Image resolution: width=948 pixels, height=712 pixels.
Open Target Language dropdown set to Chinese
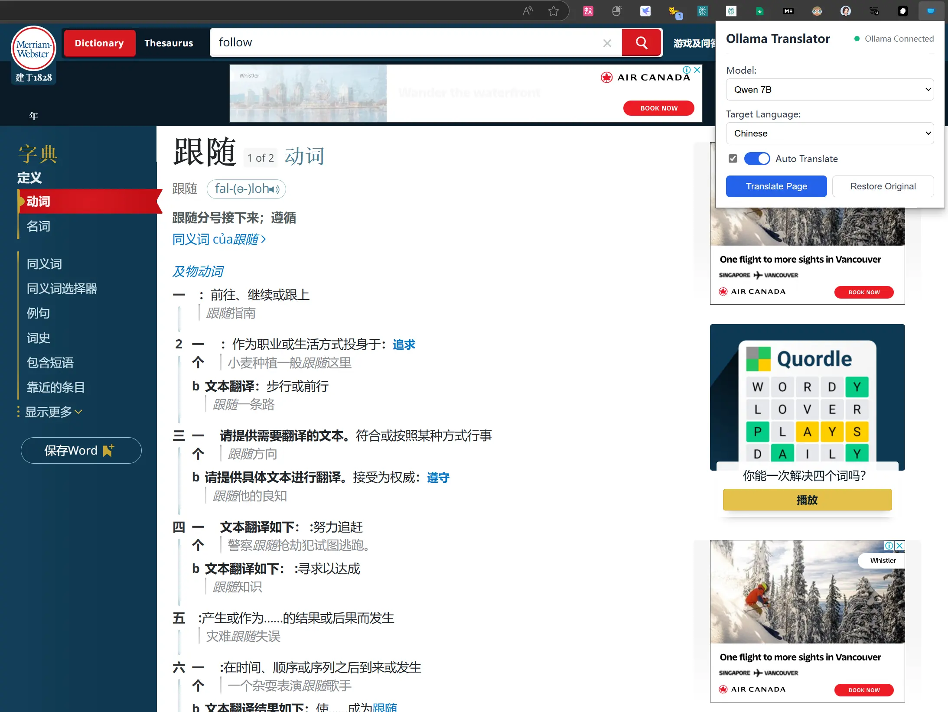click(x=829, y=133)
